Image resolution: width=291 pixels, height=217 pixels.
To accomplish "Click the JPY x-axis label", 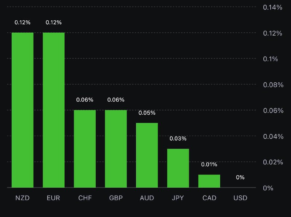I will click(x=178, y=198).
